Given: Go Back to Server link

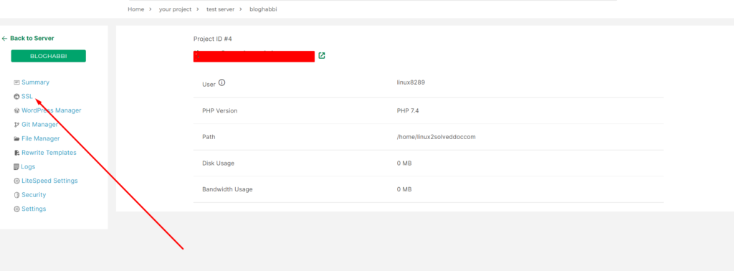Looking at the screenshot, I should (32, 39).
